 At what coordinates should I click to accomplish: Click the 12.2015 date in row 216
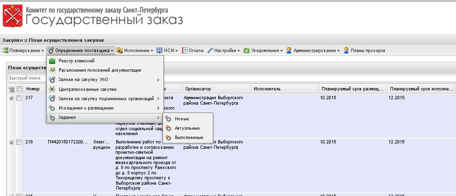tap(397, 142)
